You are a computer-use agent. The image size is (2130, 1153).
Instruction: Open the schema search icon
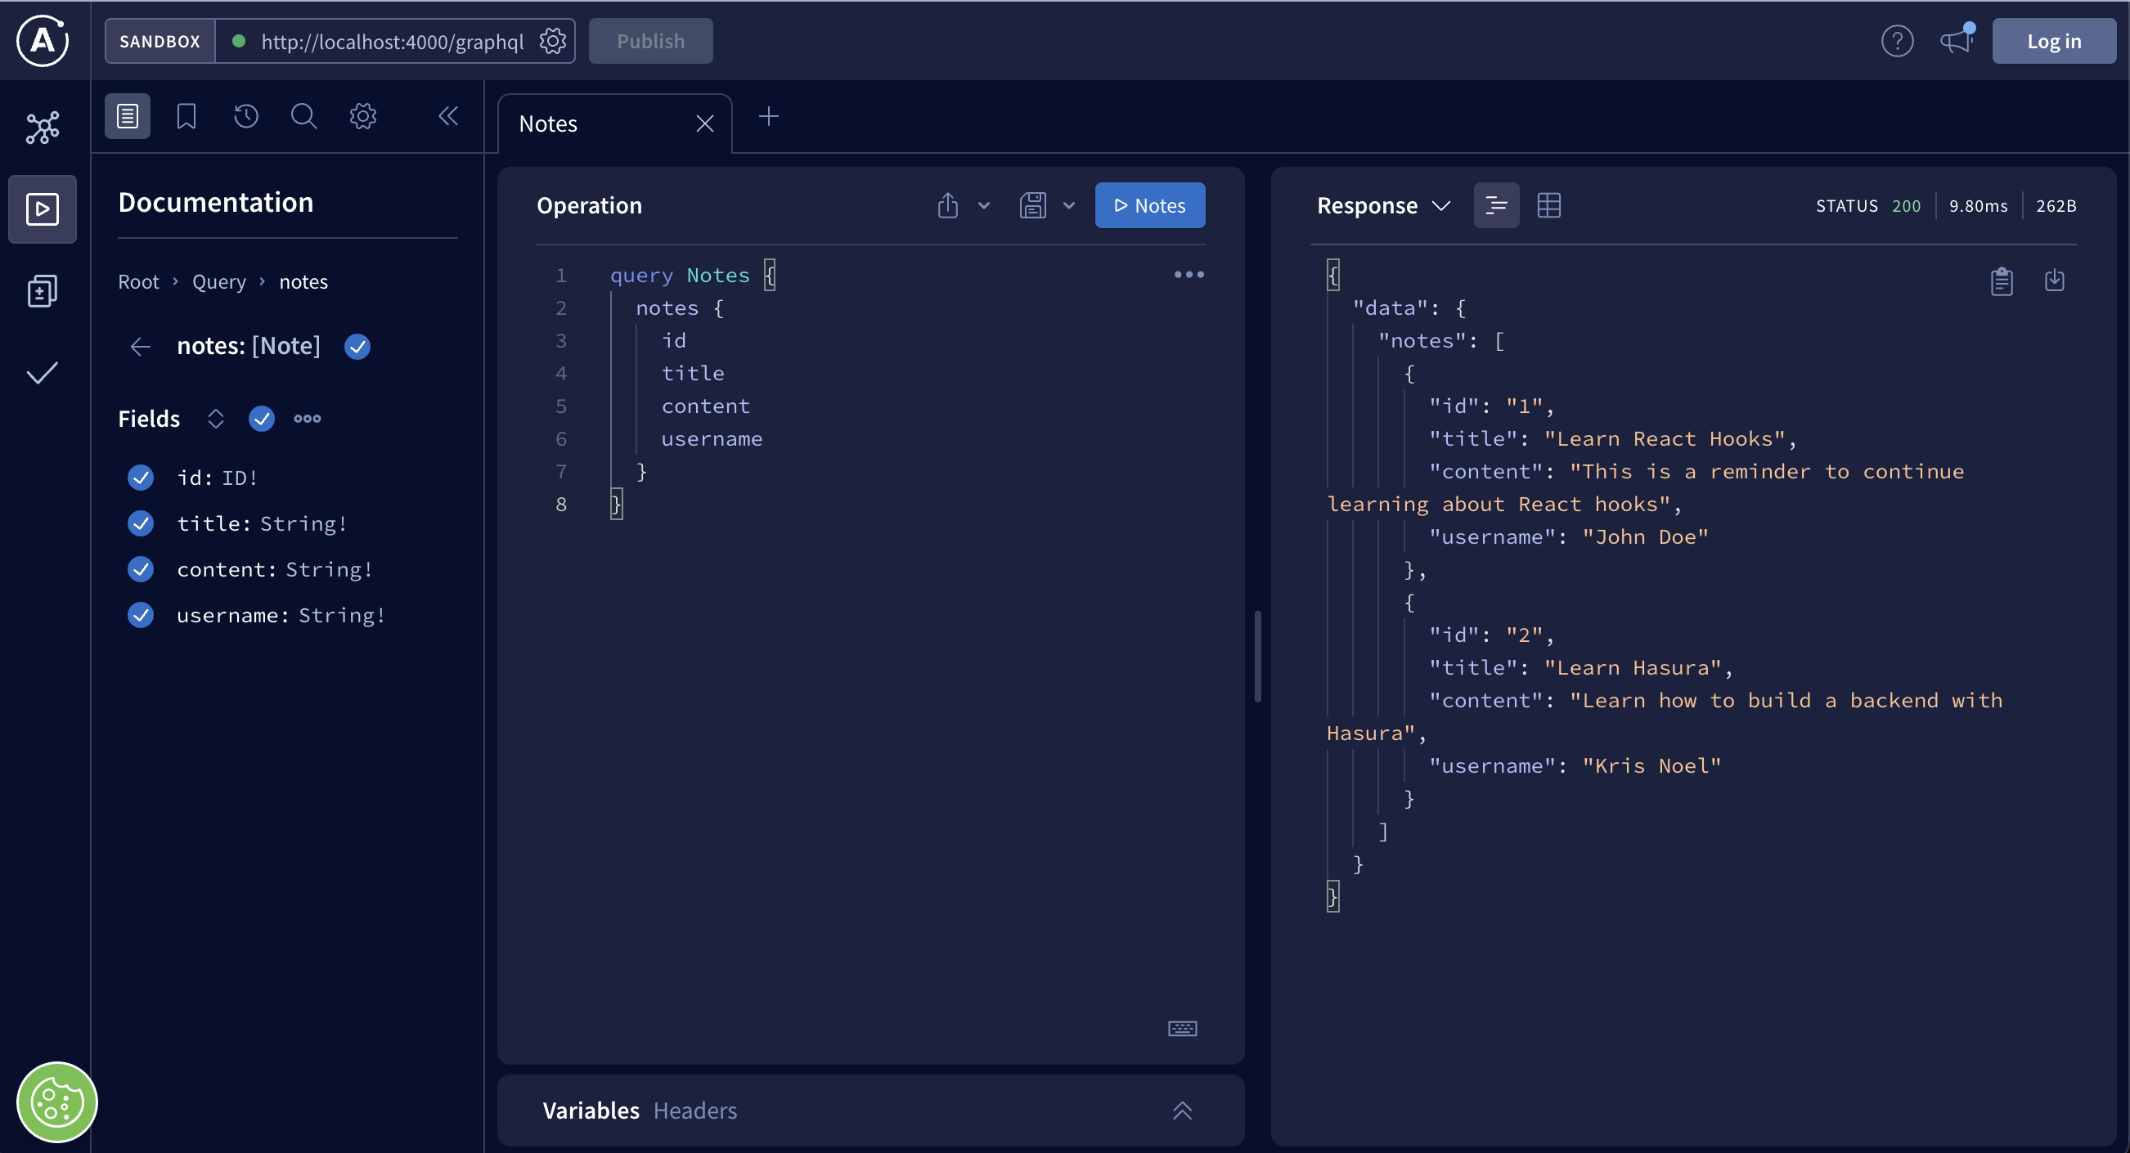click(x=304, y=116)
